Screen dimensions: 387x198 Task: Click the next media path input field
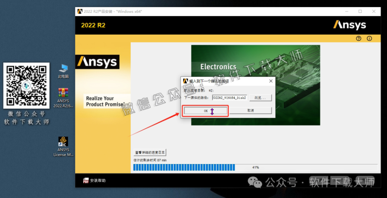point(229,98)
